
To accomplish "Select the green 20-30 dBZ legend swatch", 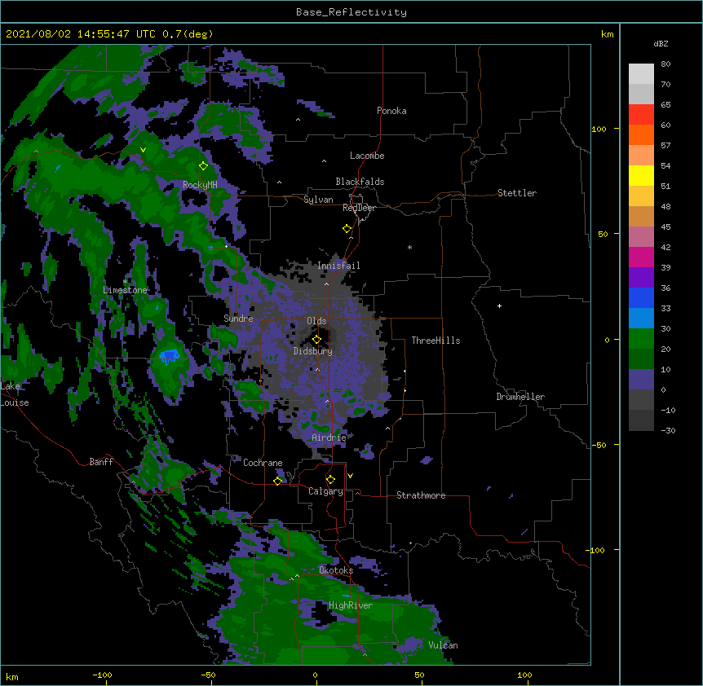I will tap(641, 339).
